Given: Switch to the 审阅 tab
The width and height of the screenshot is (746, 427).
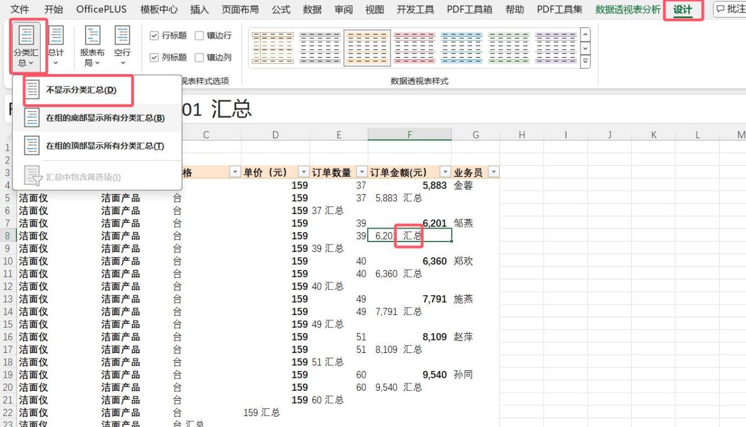Looking at the screenshot, I should click(x=343, y=9).
